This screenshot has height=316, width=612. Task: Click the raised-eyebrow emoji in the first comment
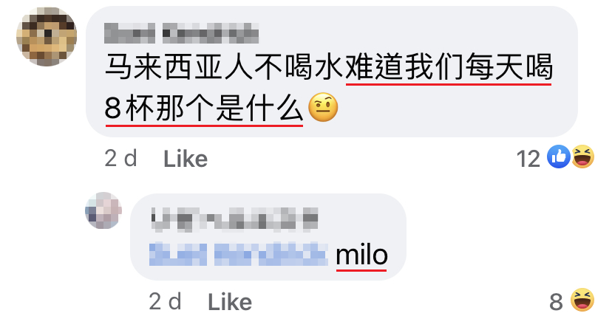[323, 109]
